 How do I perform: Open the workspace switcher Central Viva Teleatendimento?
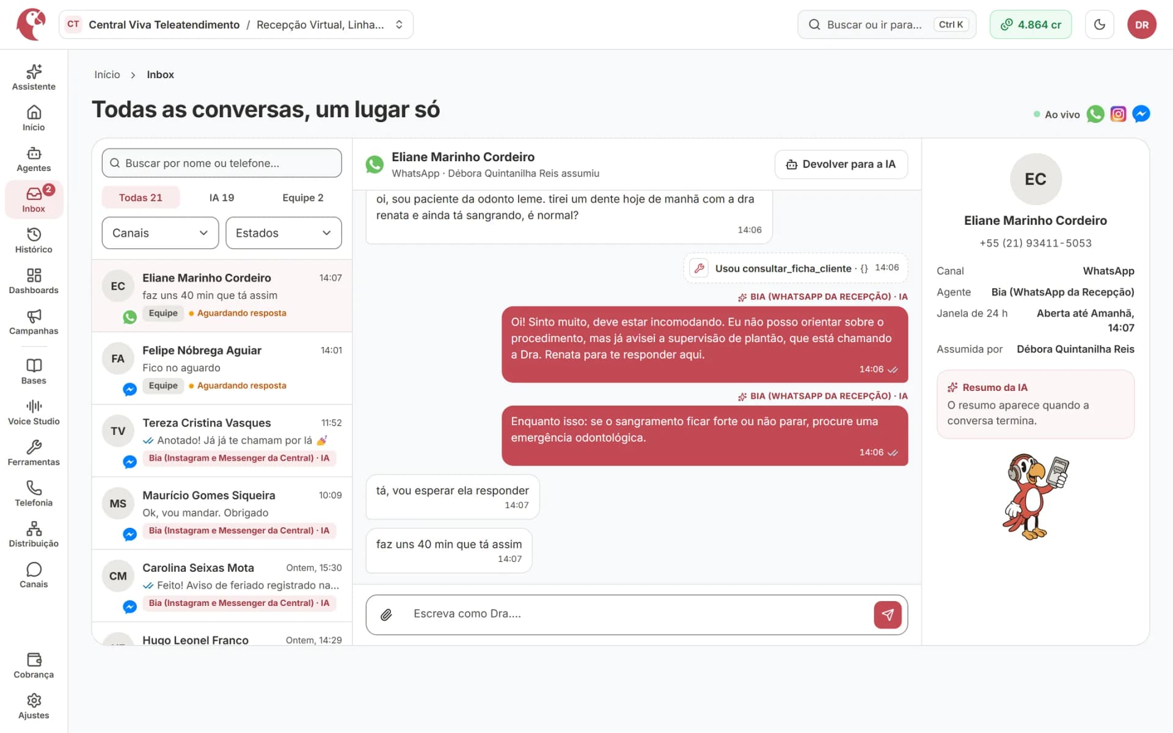pos(236,24)
